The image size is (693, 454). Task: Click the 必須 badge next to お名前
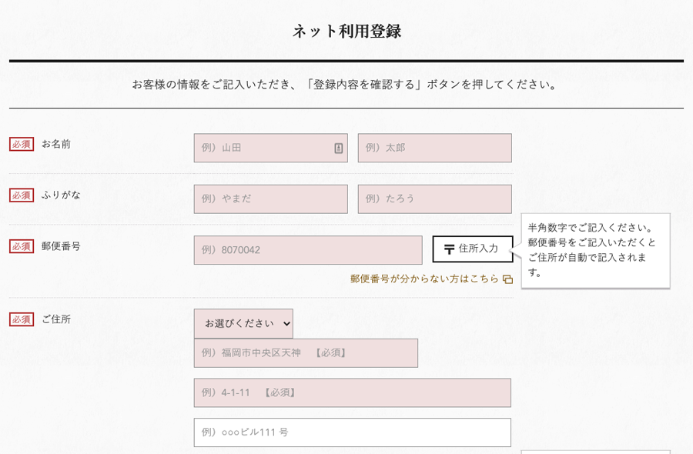pos(22,145)
